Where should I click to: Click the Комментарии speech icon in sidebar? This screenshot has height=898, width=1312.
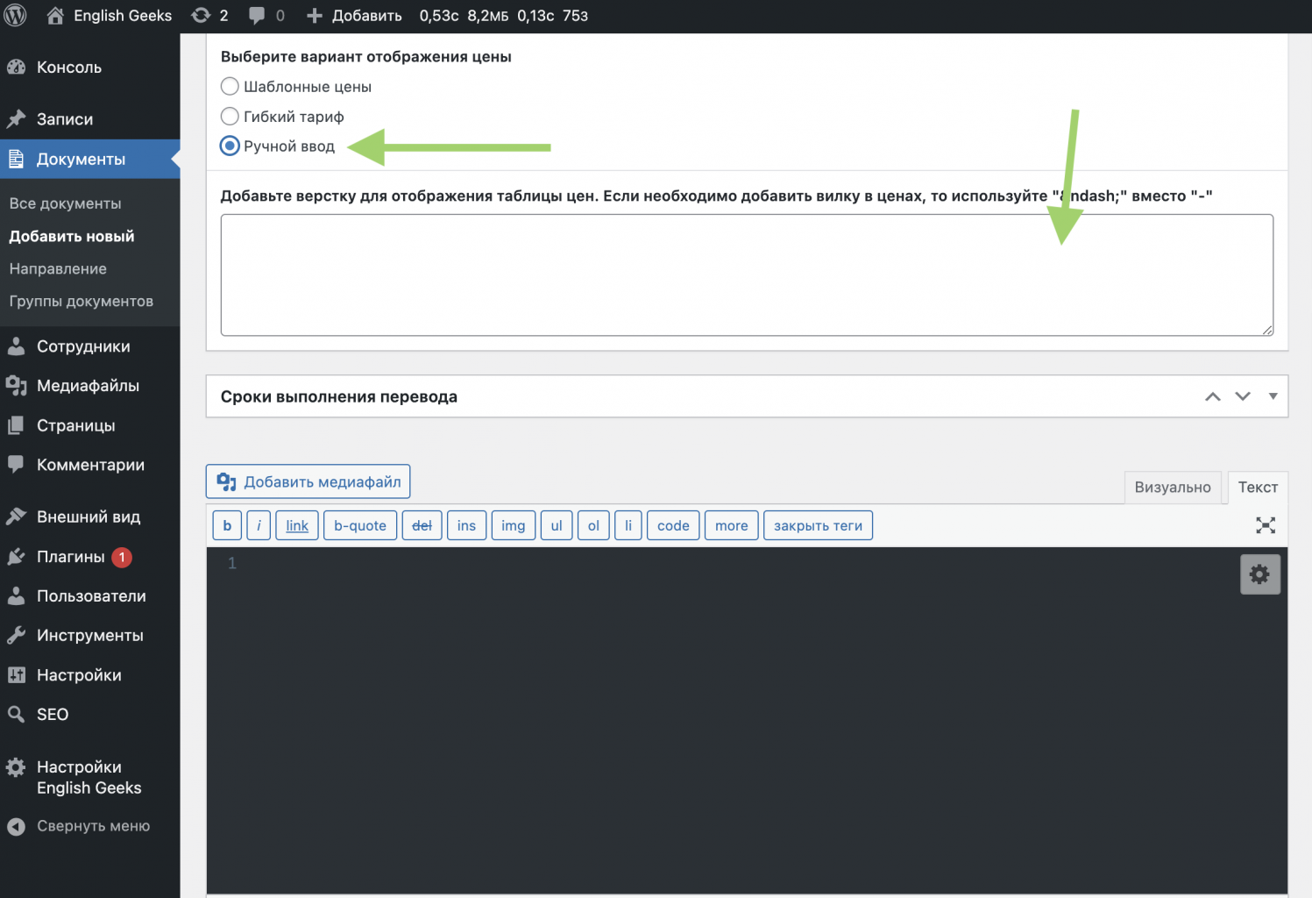click(16, 465)
